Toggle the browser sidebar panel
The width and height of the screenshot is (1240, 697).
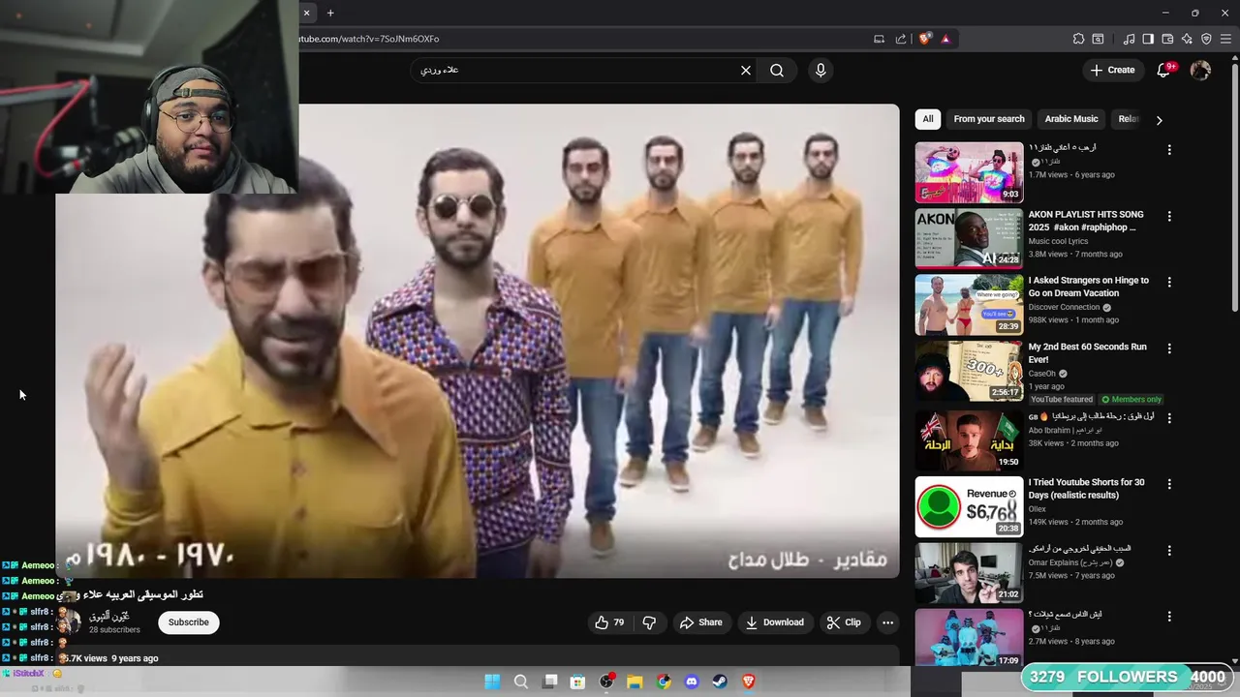coord(1148,39)
